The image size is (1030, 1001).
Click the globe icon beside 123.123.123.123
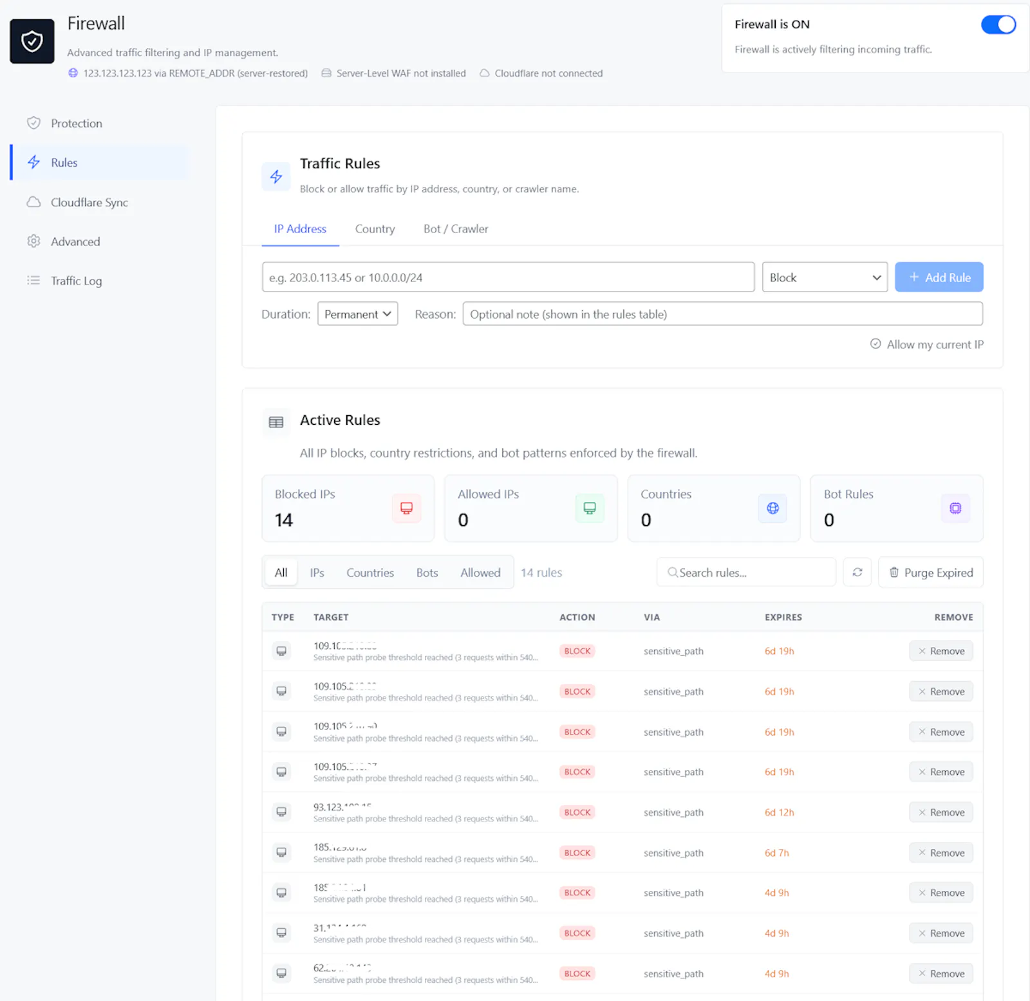(x=73, y=73)
